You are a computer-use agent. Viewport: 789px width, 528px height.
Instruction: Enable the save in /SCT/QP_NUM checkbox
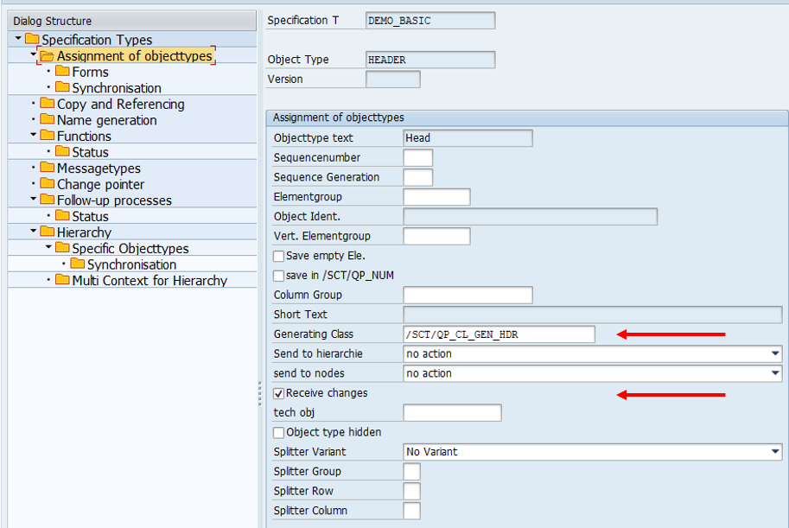tap(279, 276)
